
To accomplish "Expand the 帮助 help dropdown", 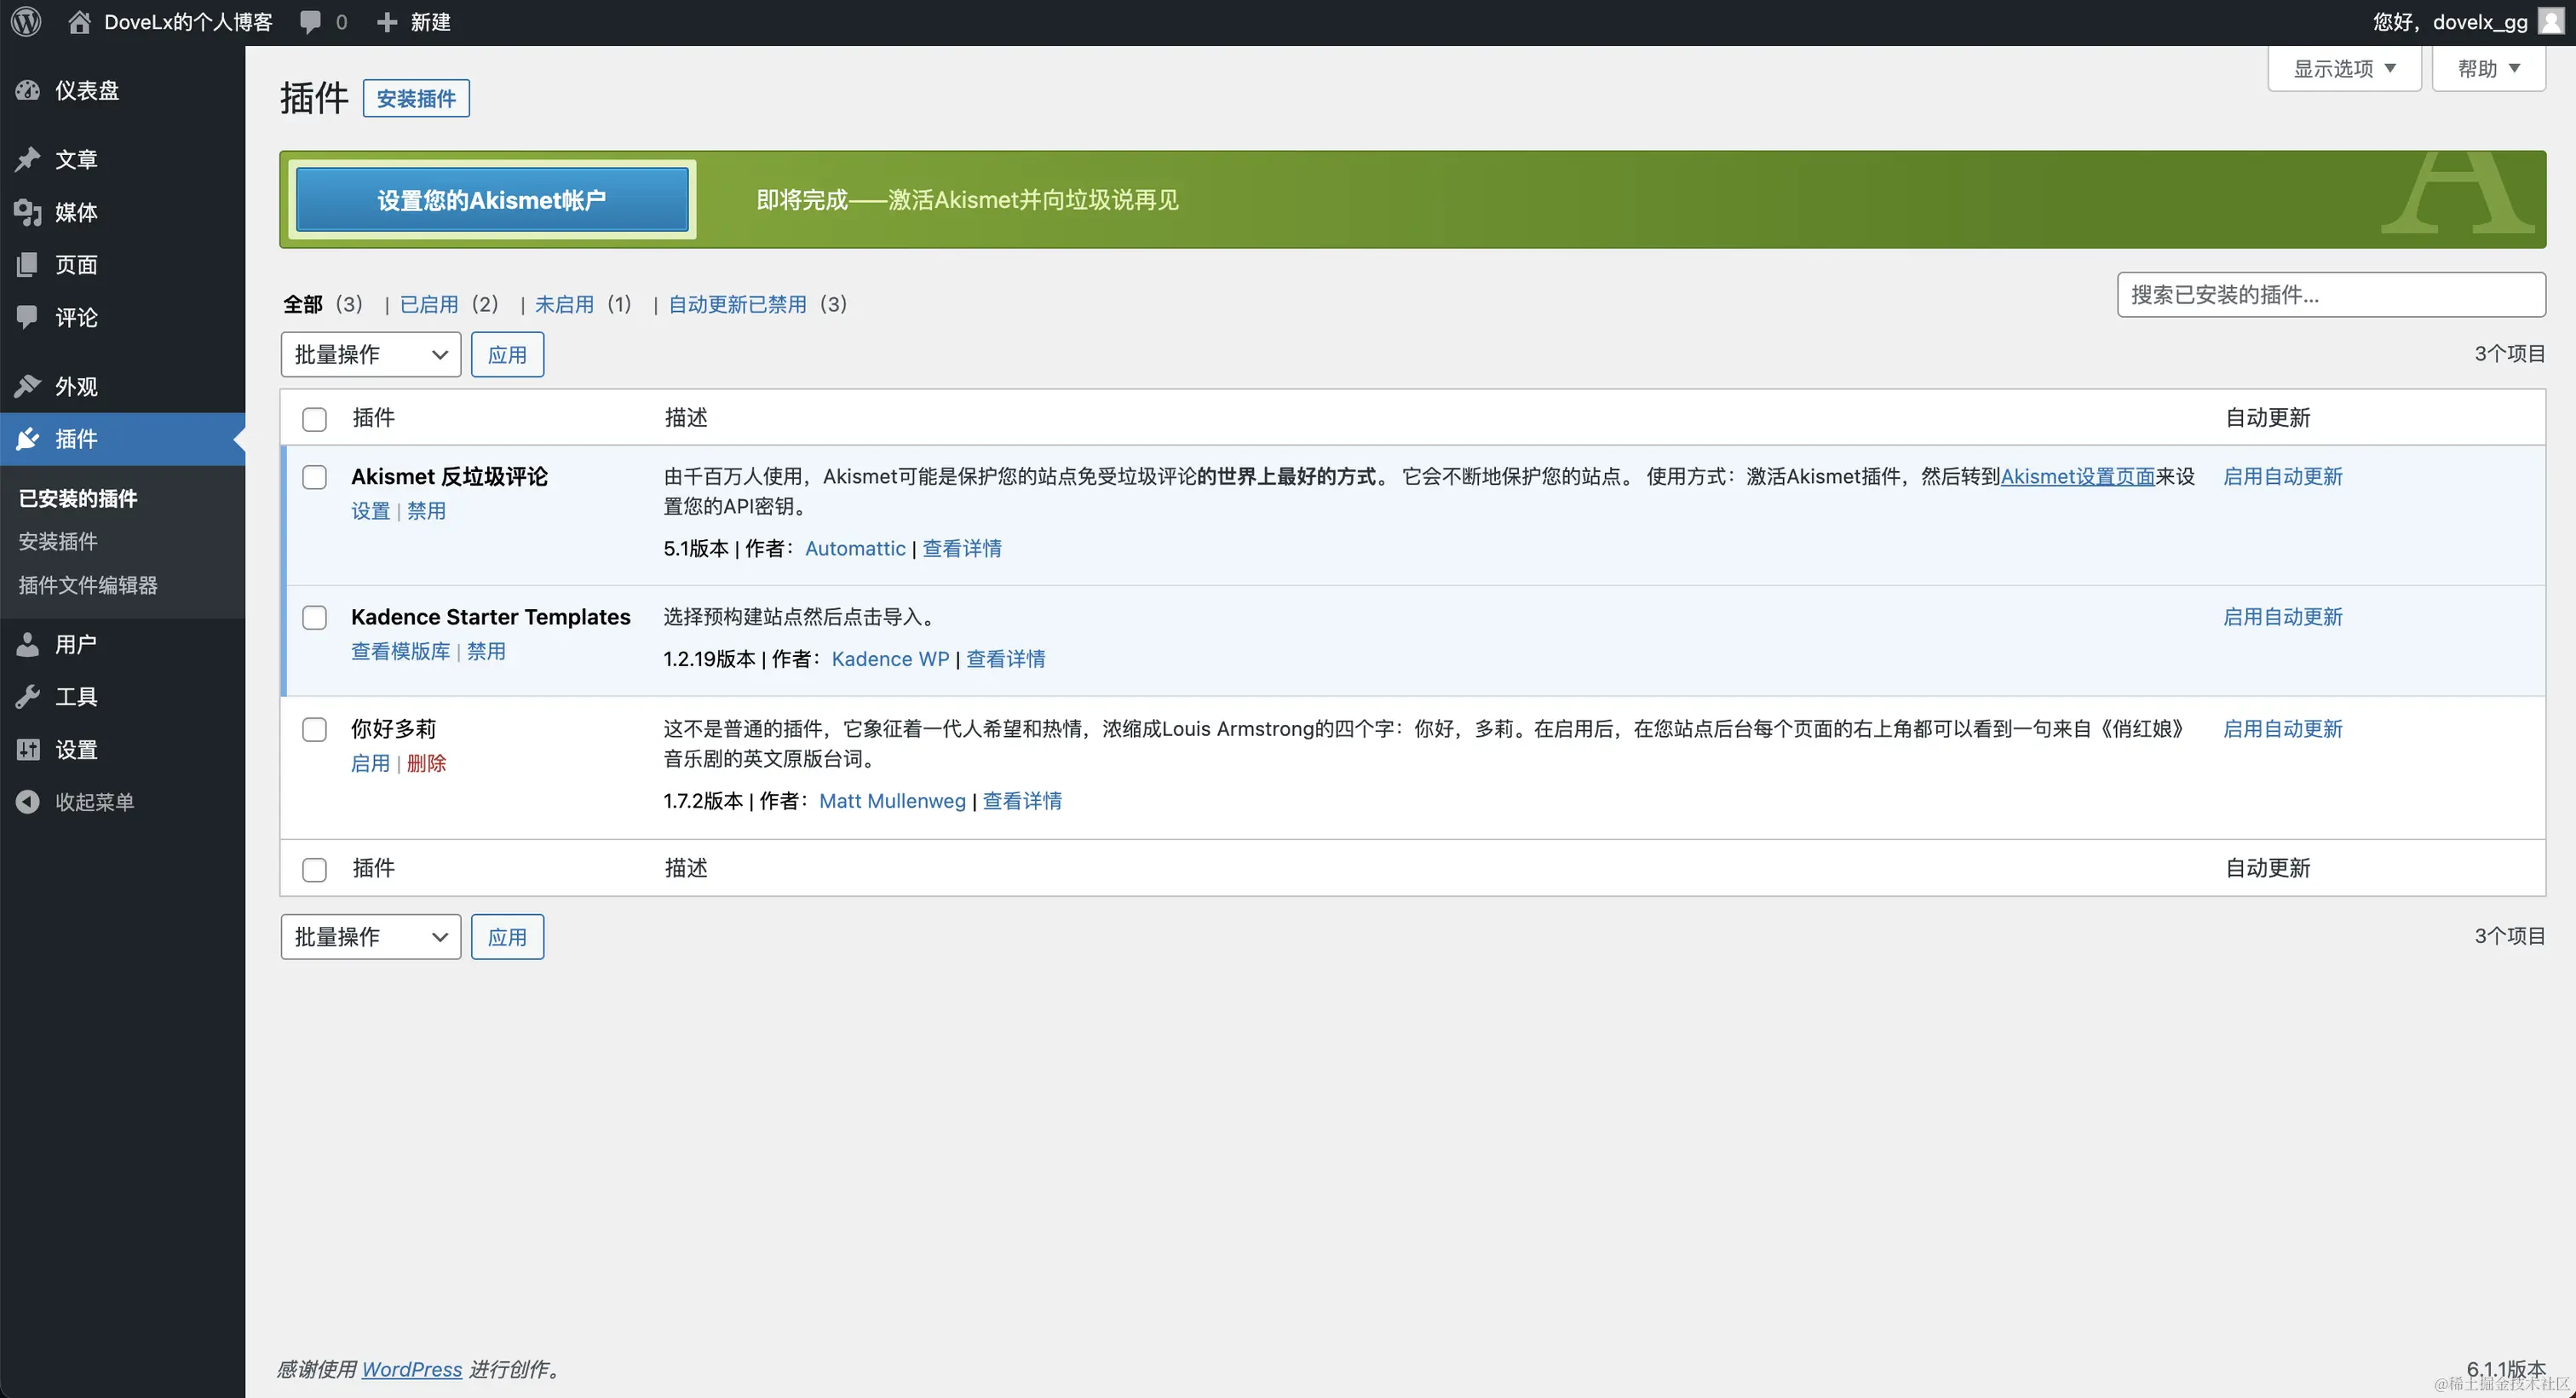I will 2488,68.
